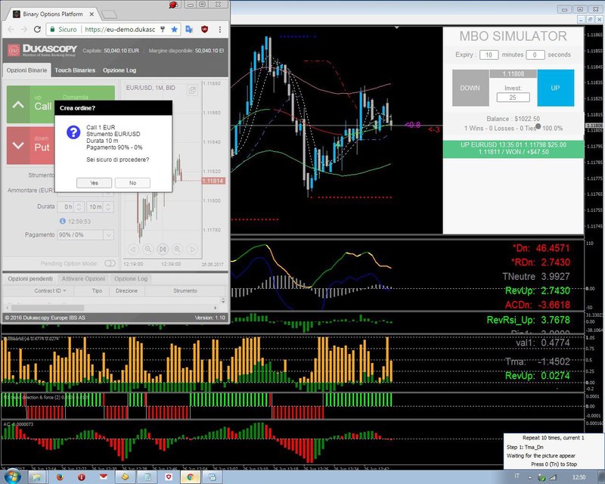
Task: Select the Opzioni pendenti tab
Action: point(30,278)
